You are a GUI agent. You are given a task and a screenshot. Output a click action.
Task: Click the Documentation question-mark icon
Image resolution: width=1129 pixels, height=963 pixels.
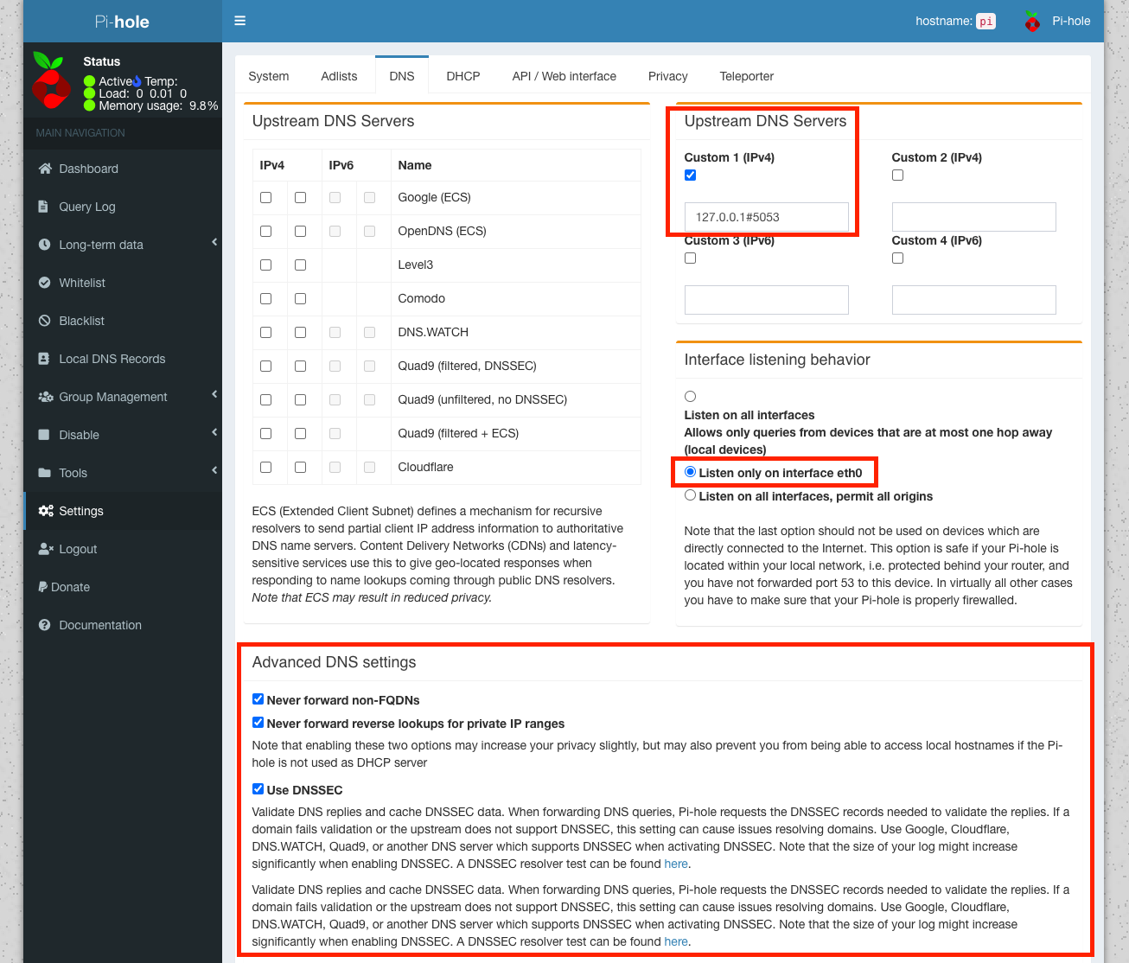point(44,625)
